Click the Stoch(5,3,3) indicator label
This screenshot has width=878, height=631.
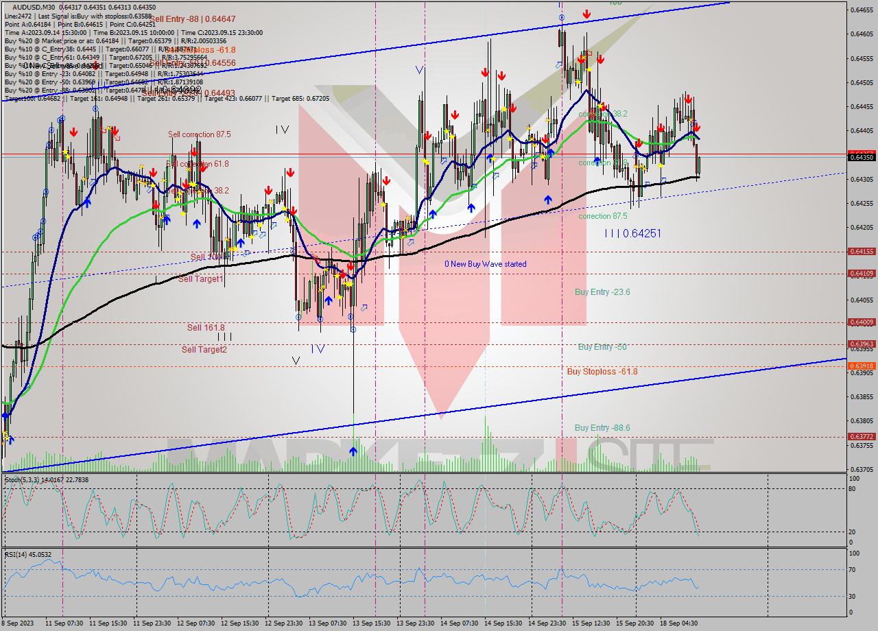(x=45, y=479)
